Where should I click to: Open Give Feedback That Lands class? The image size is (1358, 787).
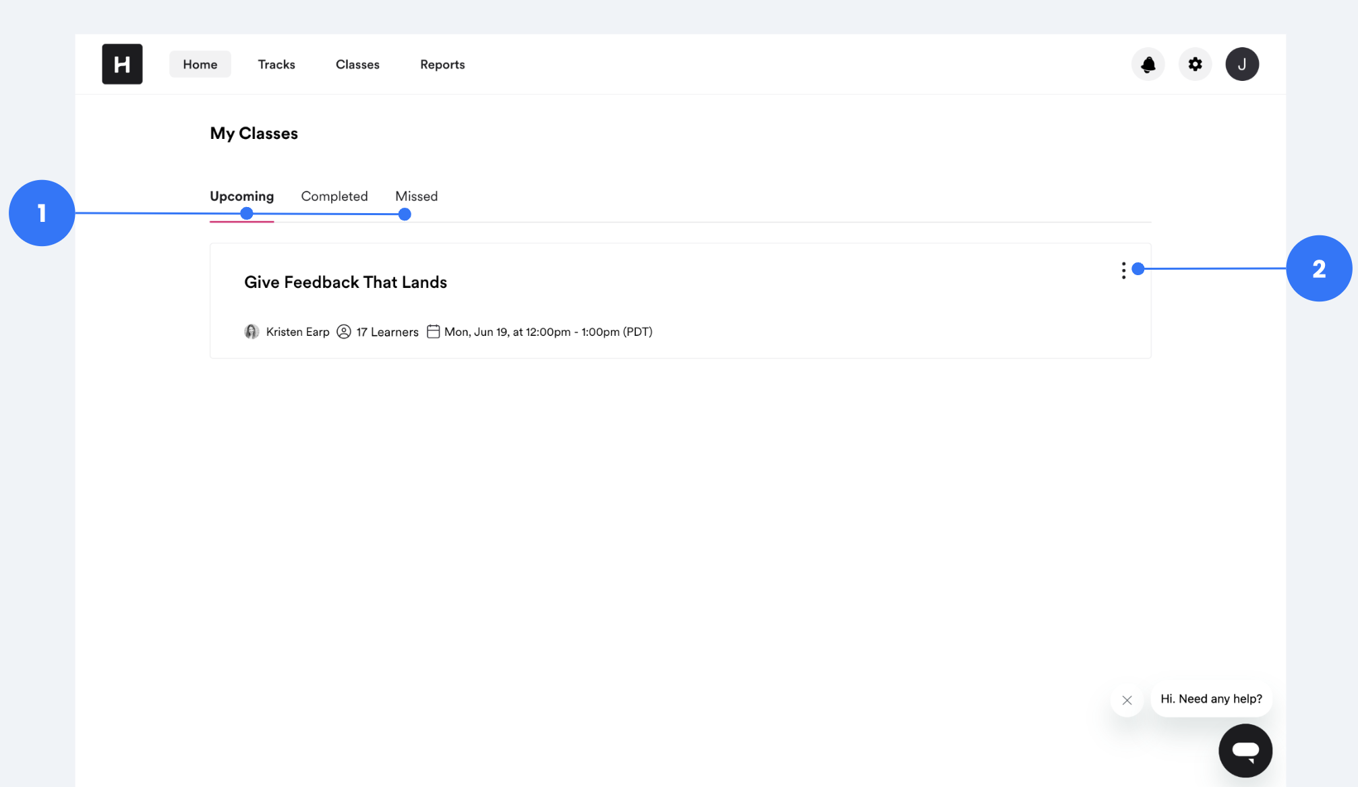(345, 282)
